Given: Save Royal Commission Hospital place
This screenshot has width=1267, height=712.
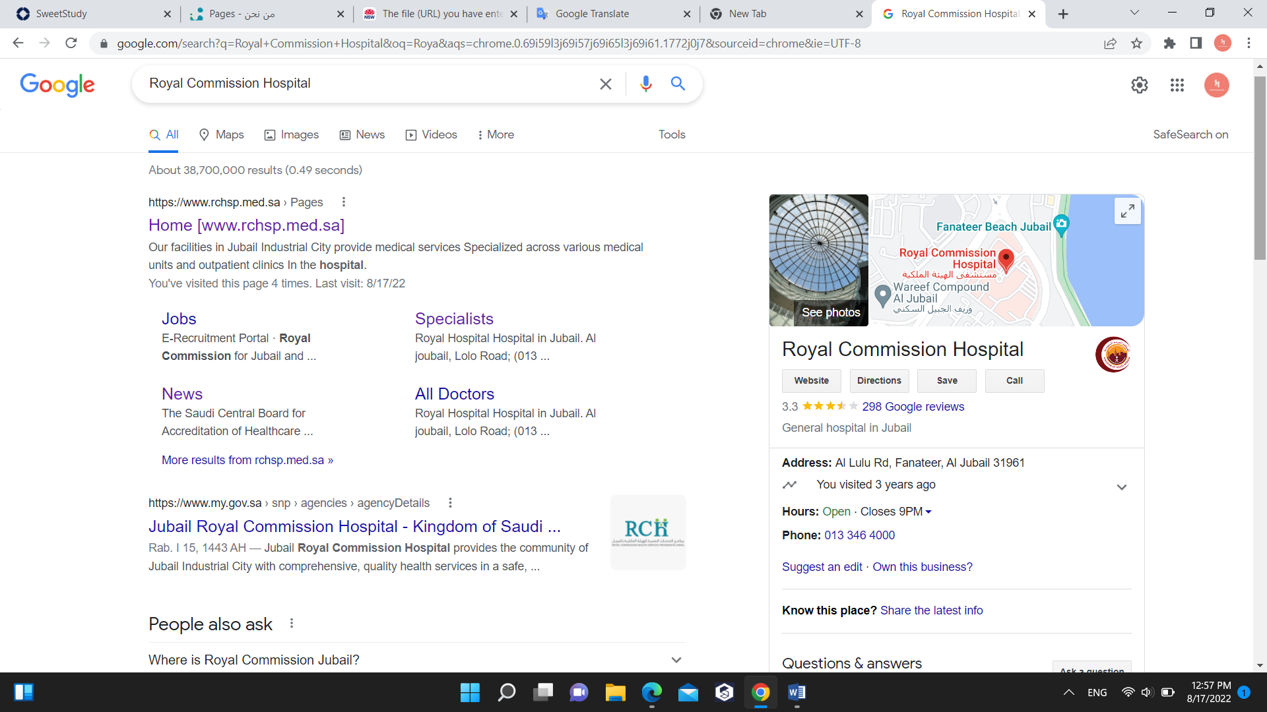Looking at the screenshot, I should pyautogui.click(x=947, y=381).
